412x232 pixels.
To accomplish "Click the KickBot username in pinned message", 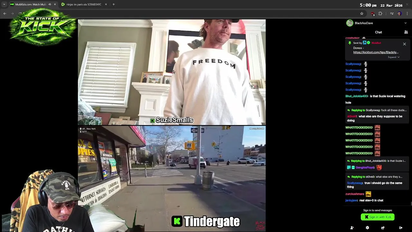I will click(376, 43).
